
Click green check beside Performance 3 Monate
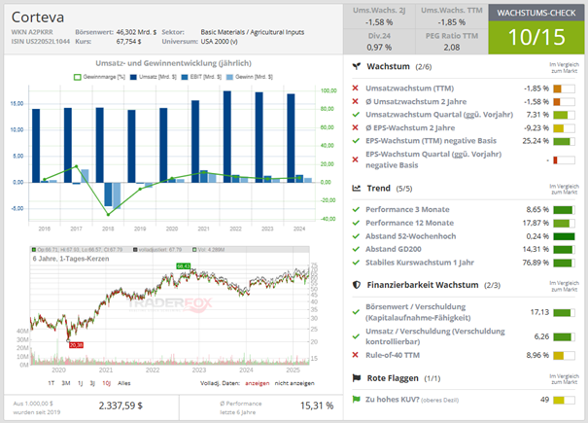[x=356, y=209]
